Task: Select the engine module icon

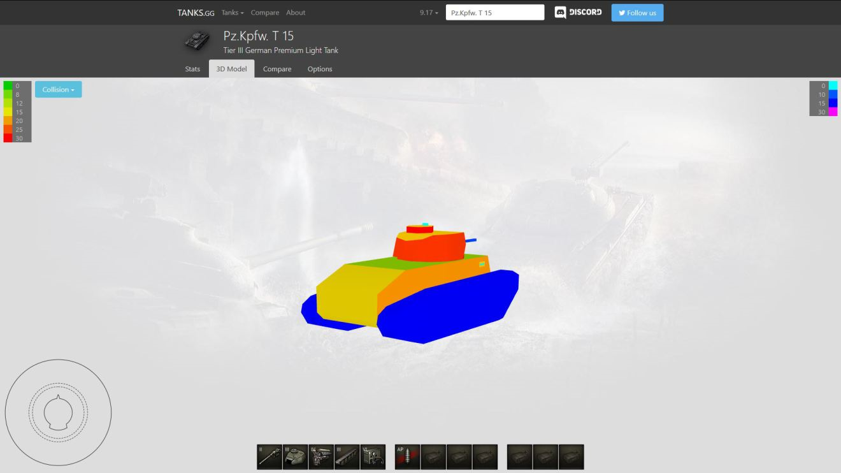Action: pos(321,457)
